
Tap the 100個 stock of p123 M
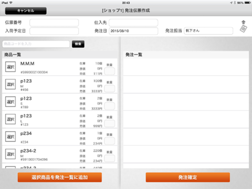(x=98, y=81)
